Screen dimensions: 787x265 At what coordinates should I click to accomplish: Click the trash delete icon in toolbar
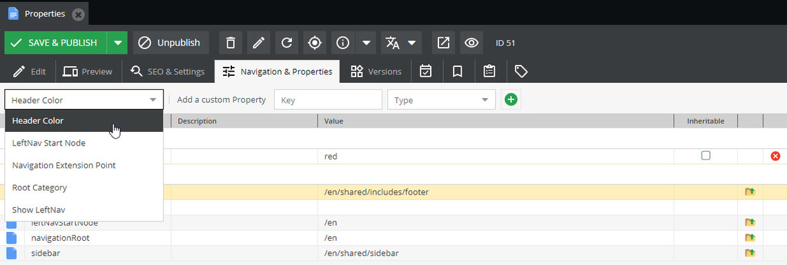click(231, 43)
